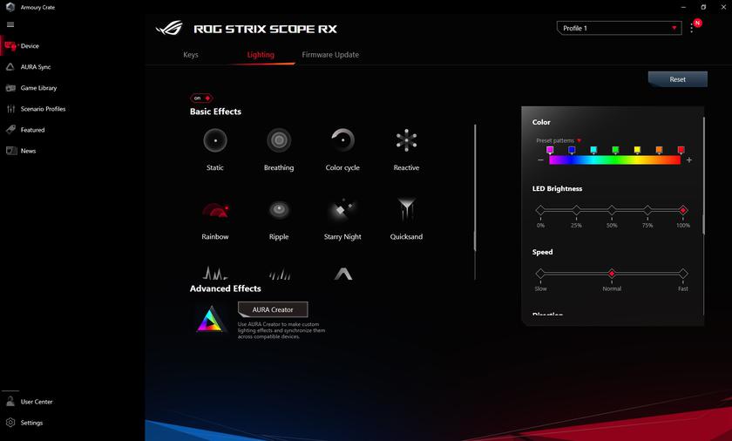Viewport: 732px width, 441px height.
Task: Click the Reset button
Action: coord(677,79)
